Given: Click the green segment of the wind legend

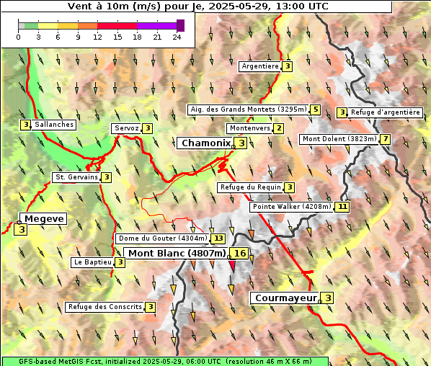Looking at the screenshot, I should 31,26.
